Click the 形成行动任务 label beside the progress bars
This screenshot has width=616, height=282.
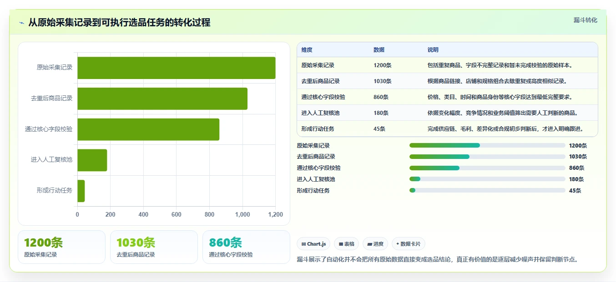(x=313, y=191)
